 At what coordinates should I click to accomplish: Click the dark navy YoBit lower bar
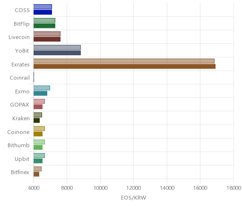[57, 53]
